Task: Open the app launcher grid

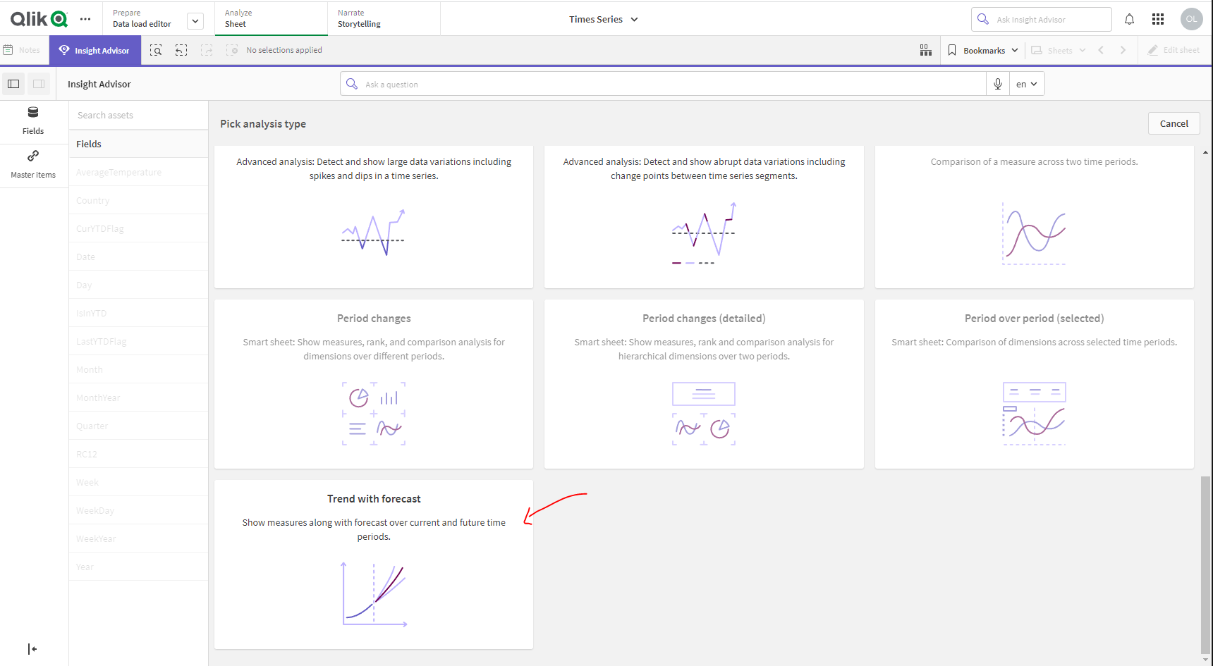Action: pos(1158,19)
